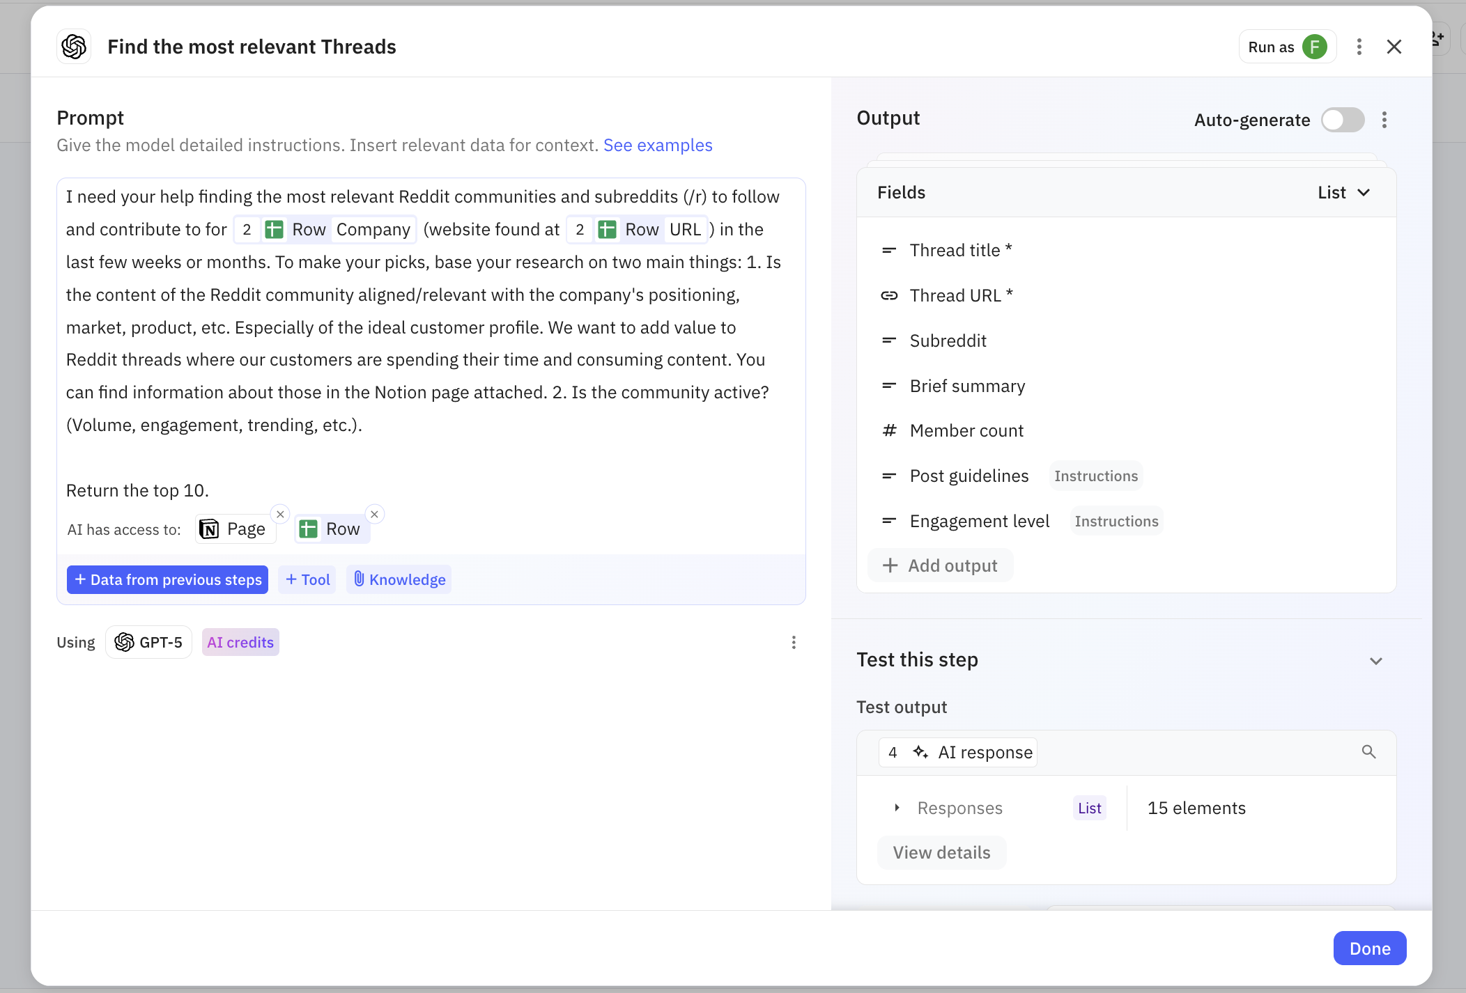Open the Run as account selector
This screenshot has height=993, width=1466.
(1287, 47)
